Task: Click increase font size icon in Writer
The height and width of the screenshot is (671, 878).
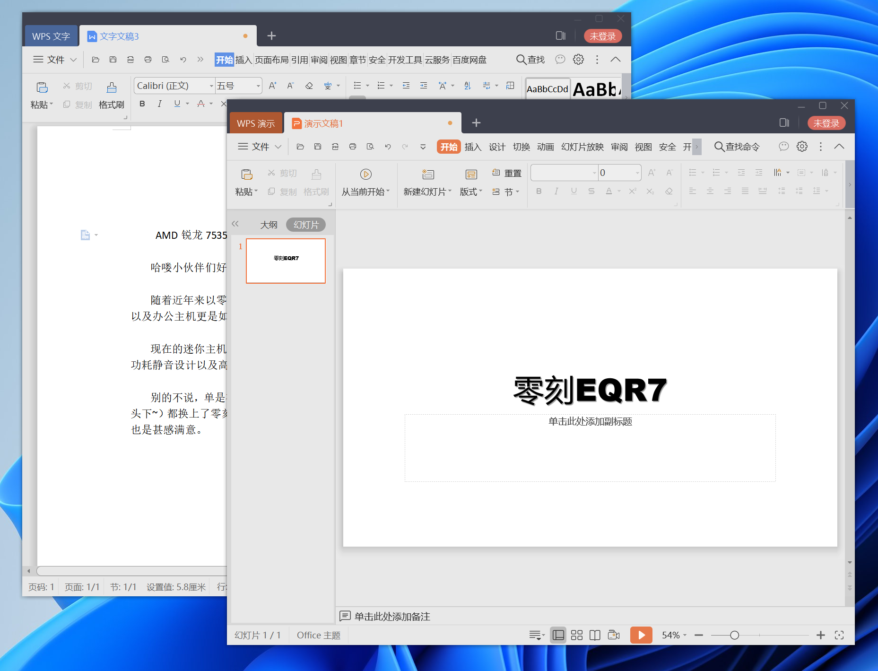Action: coord(273,86)
